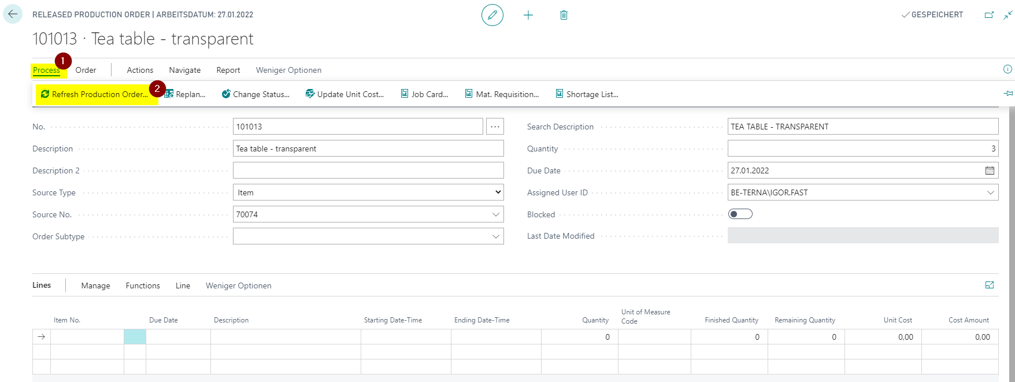Viewport: 1015px width, 382px height.
Task: Open Due Date calendar picker
Action: coord(990,170)
